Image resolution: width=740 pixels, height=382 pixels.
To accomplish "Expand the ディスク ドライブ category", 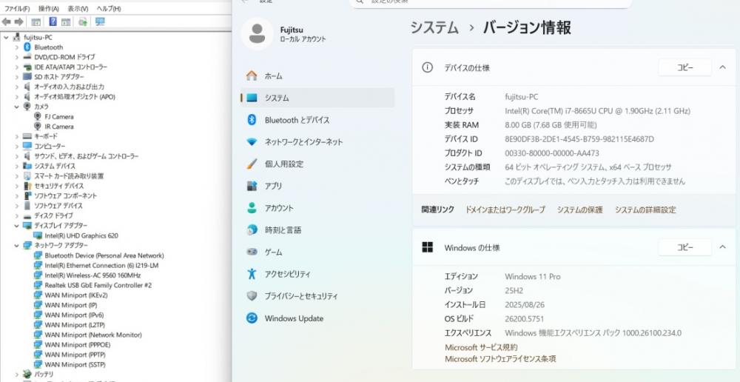I will (16, 215).
